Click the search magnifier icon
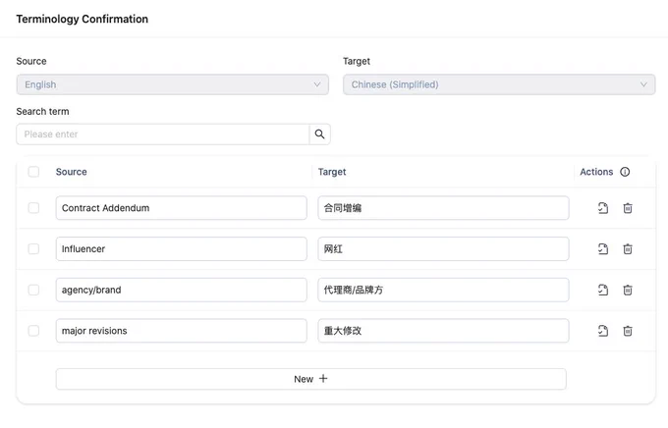This screenshot has width=668, height=428. [x=319, y=134]
